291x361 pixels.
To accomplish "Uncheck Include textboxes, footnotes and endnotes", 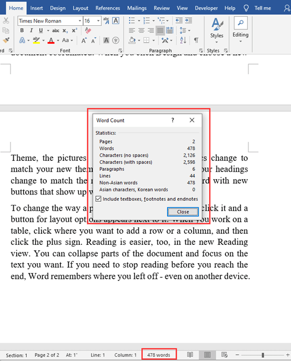I will [98, 199].
